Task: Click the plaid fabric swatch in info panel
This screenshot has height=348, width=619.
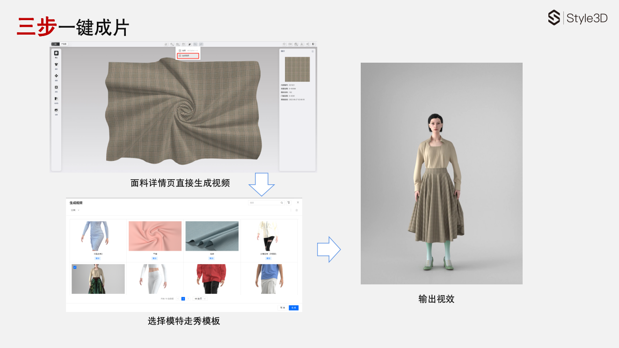Action: point(297,69)
